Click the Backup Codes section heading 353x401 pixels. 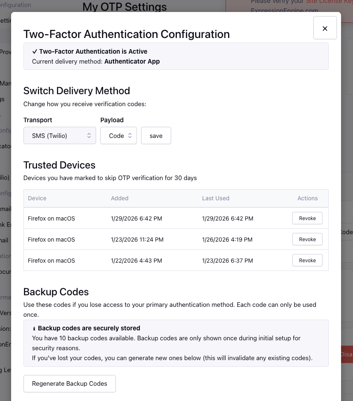[56, 292]
